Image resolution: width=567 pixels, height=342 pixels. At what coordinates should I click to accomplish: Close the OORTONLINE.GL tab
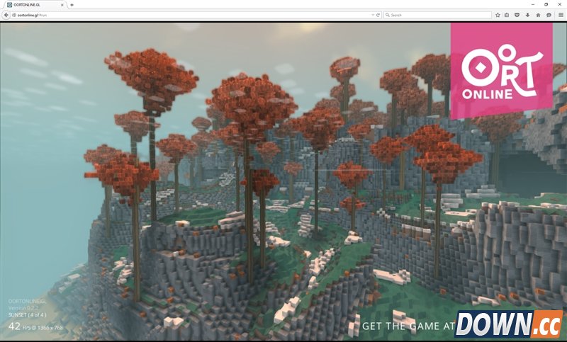point(64,4)
